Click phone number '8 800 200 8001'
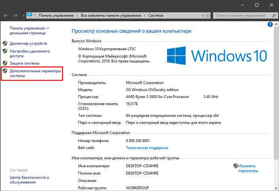 point(138,141)
